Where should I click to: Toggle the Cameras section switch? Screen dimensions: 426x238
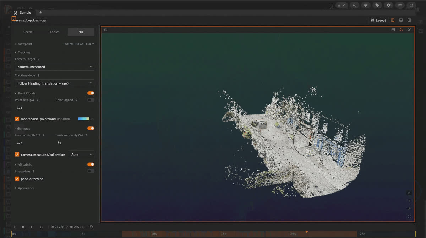pyautogui.click(x=91, y=128)
